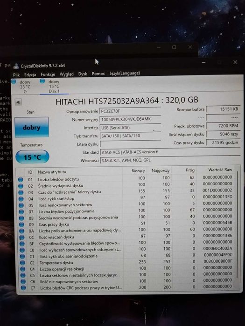Open the Funkcje menu
The image size is (245, 326).
[48, 75]
